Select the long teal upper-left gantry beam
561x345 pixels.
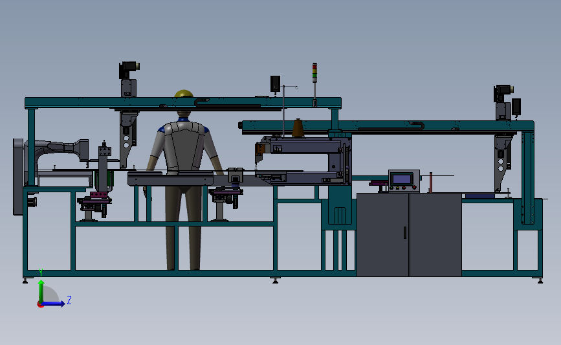(x=183, y=103)
